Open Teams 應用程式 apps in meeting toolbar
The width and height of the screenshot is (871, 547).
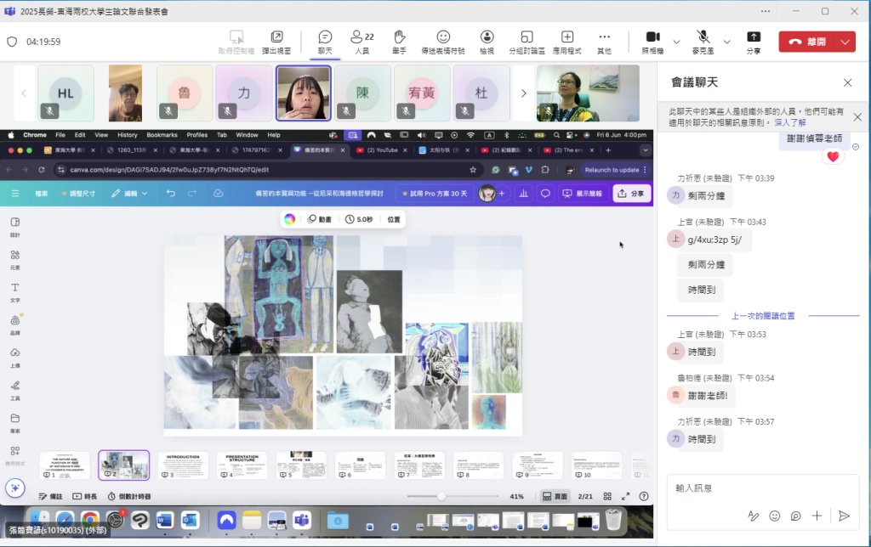coord(566,42)
